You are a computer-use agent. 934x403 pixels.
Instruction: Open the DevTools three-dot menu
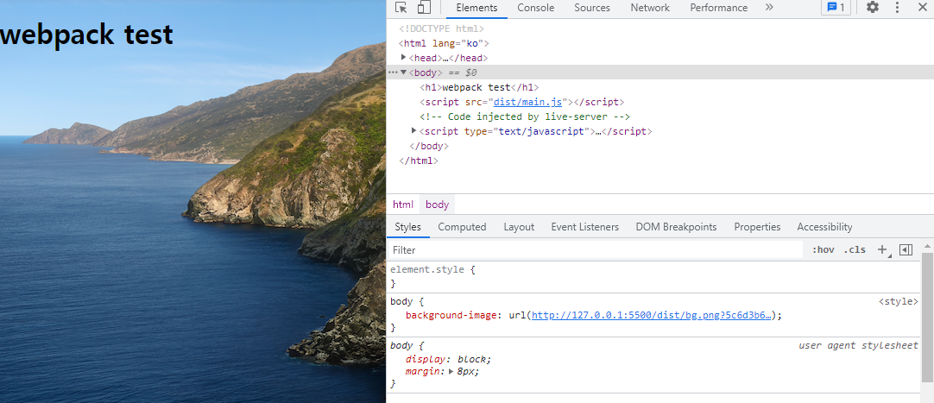(897, 7)
